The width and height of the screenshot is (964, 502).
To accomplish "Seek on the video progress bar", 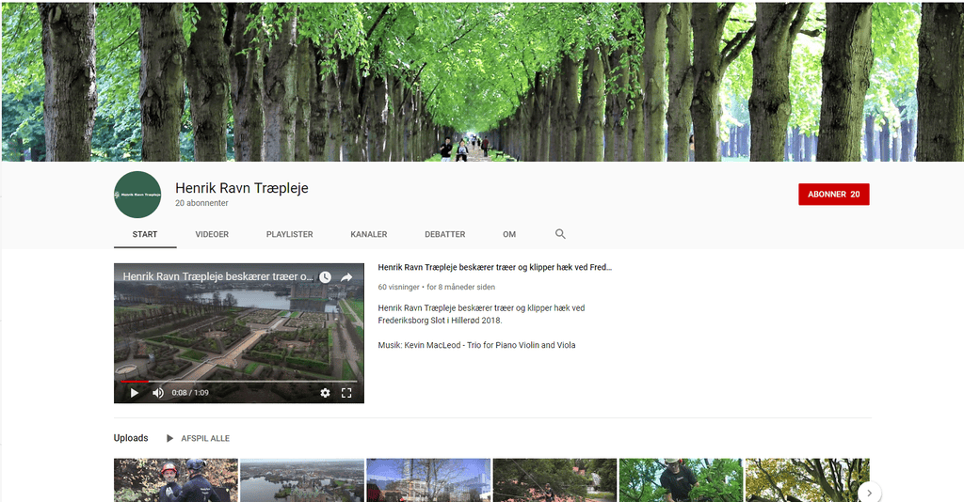I will (235, 382).
